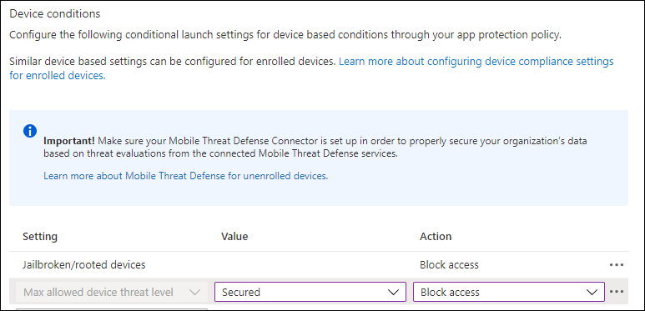
Task: Click the bold Important! text in the banner
Action: (x=69, y=142)
